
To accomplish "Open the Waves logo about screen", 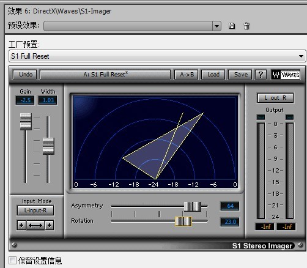I will coord(286,75).
